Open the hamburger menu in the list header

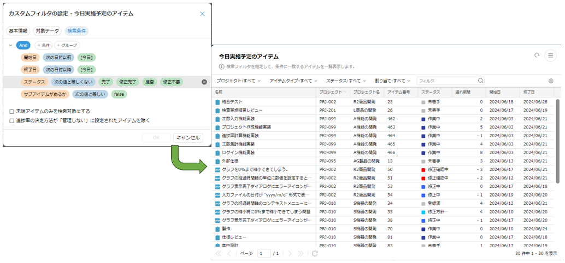[550, 56]
